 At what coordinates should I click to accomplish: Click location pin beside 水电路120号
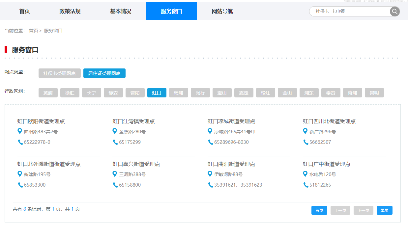pyautogui.click(x=305, y=174)
